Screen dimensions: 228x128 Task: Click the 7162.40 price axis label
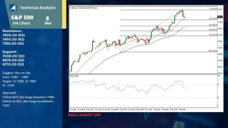220,41
